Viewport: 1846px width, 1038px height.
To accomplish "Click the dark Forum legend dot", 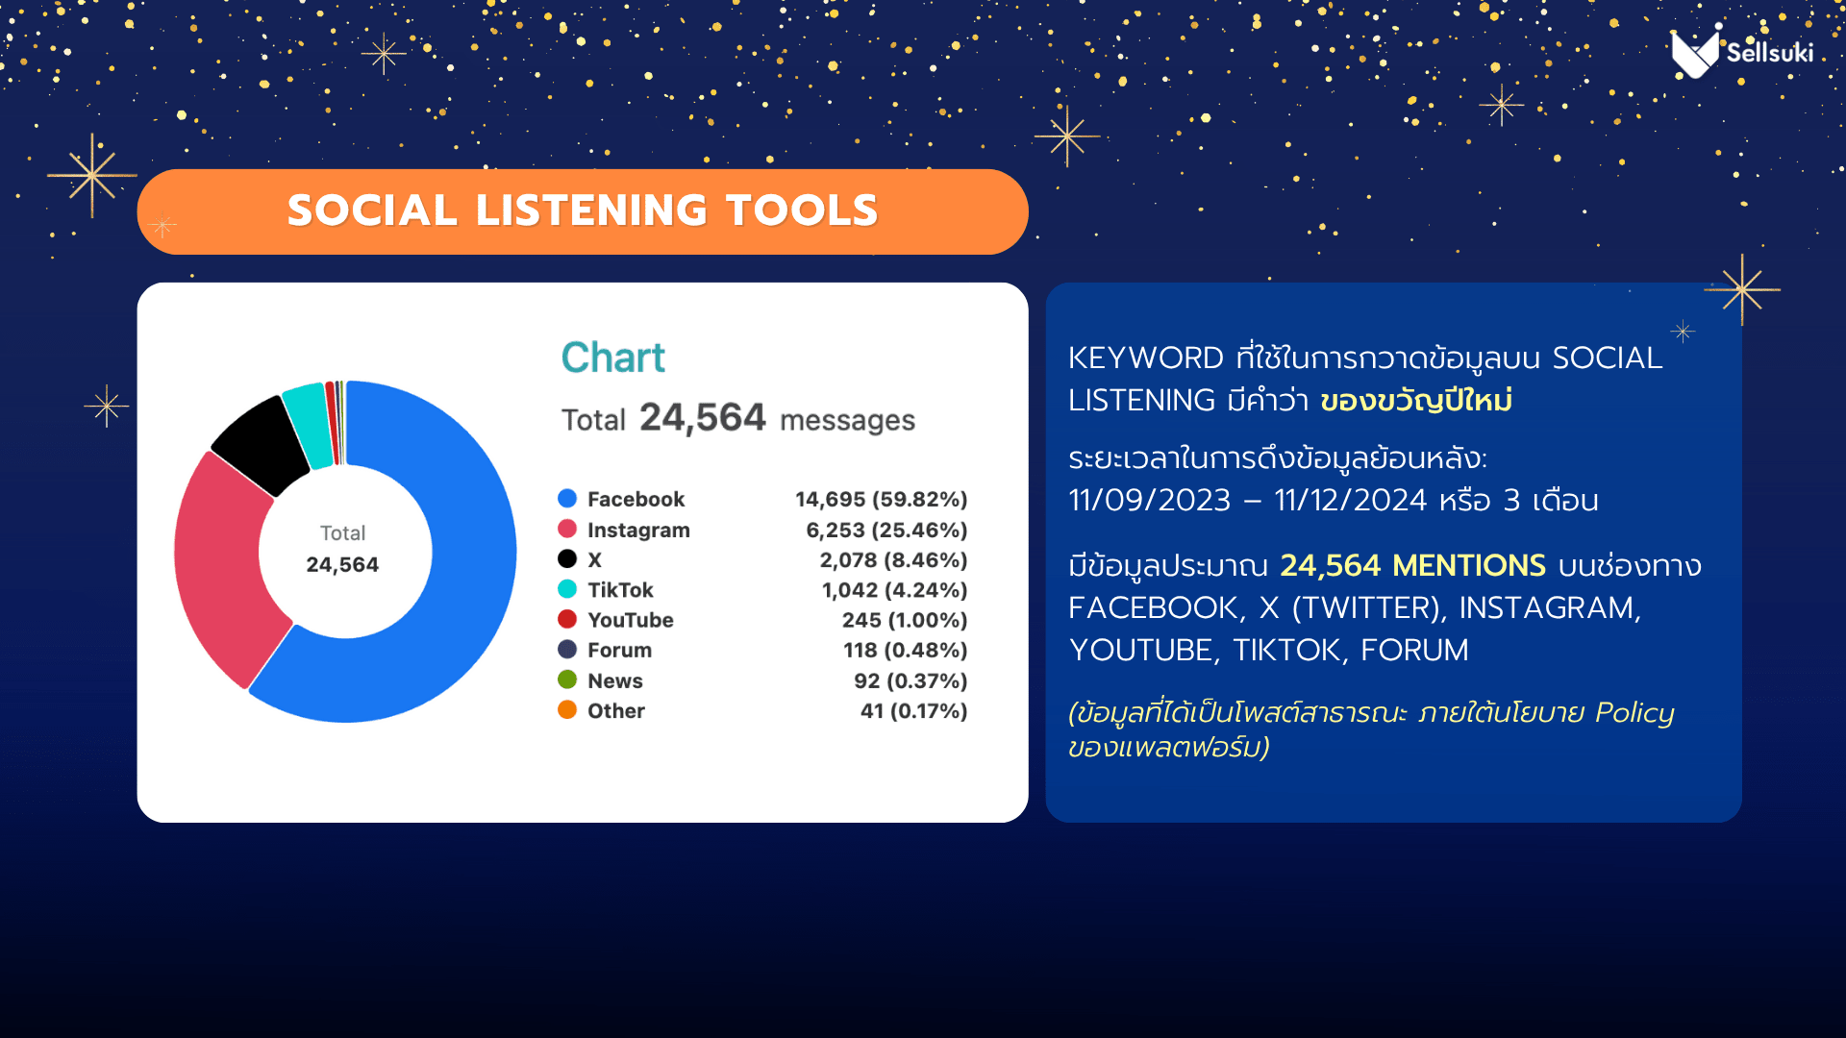I will 567,650.
